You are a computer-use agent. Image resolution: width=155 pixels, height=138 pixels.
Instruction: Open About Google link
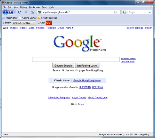tap(79, 98)
